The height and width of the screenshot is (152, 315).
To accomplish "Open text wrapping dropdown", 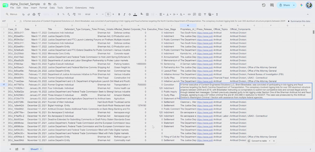I will pyautogui.click(x=175, y=14).
